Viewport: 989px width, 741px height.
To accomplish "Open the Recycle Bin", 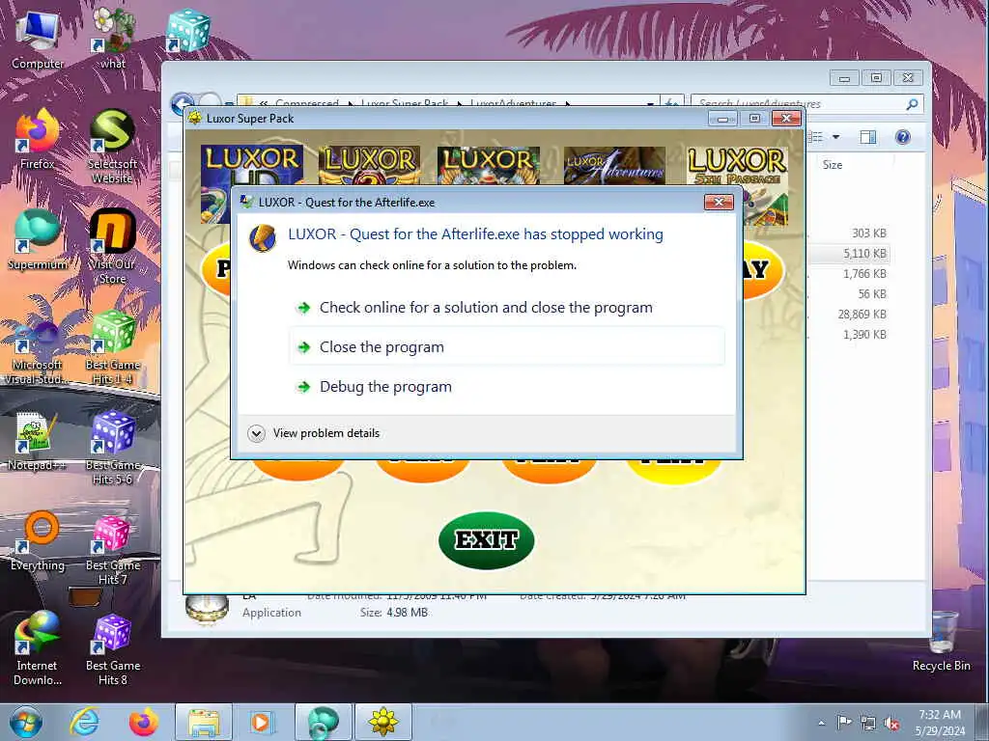I will pos(941,642).
